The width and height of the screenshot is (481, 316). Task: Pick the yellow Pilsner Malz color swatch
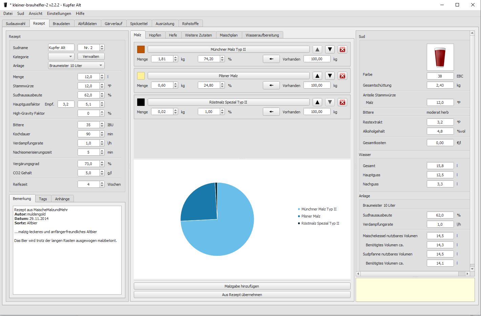coord(141,76)
